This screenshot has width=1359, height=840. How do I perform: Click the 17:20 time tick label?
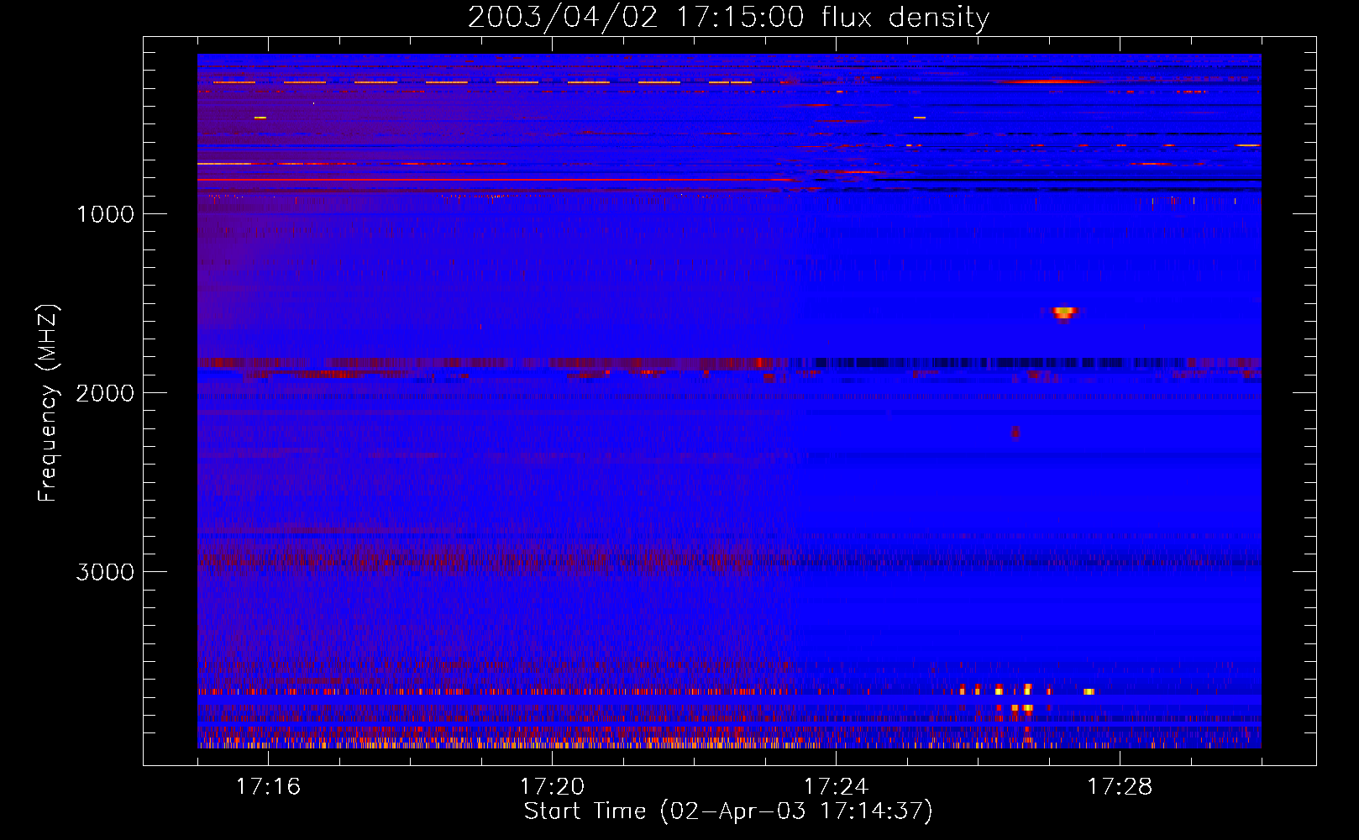point(552,787)
